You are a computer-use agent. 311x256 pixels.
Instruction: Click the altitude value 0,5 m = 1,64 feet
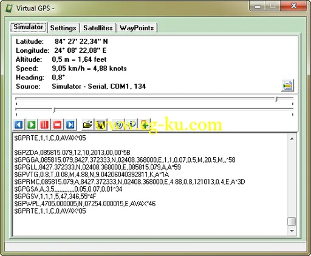79,59
